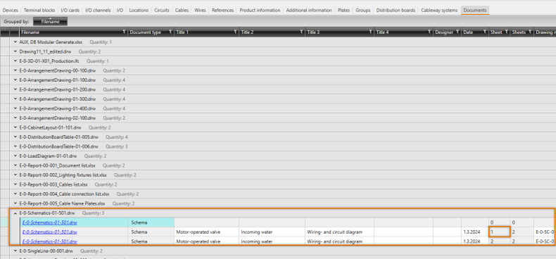The height and width of the screenshot is (259, 556).
Task: Select the 1.3.2024 date in sheet 2 row
Action: [x=475, y=241]
